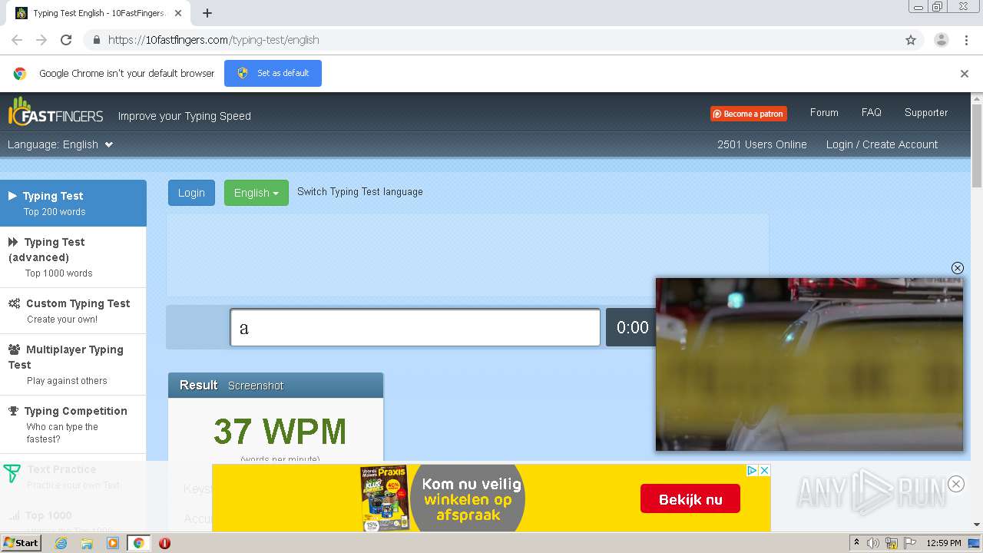The width and height of the screenshot is (983, 553).
Task: Open a new browser tab
Action: point(207,13)
